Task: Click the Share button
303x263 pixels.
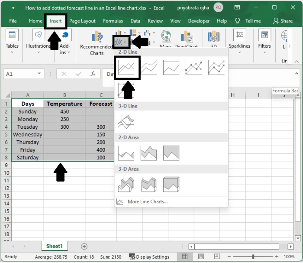Action: click(x=283, y=21)
